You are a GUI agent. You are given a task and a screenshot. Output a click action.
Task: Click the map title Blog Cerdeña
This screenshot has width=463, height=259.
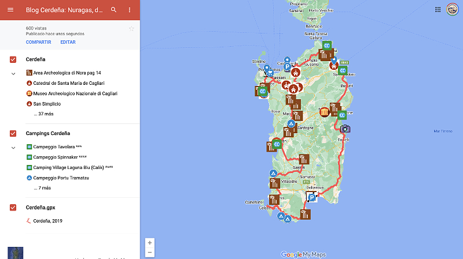click(64, 10)
